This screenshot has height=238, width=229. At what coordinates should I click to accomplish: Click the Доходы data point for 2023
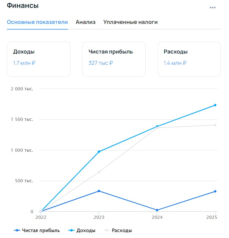click(x=99, y=152)
